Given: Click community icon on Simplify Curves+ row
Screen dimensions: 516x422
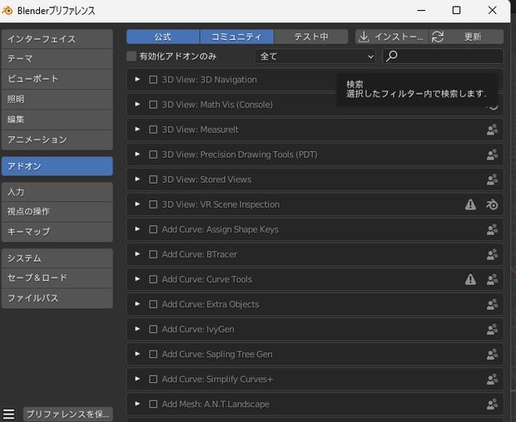Looking at the screenshot, I should click(492, 380).
